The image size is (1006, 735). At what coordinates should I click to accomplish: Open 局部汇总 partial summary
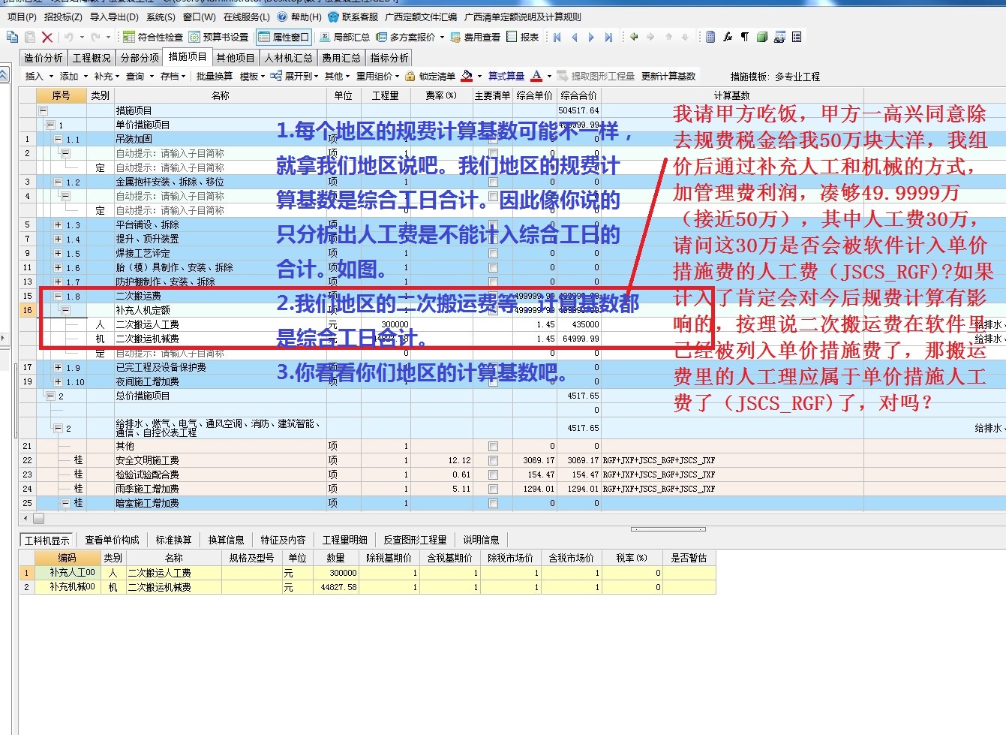coord(344,37)
